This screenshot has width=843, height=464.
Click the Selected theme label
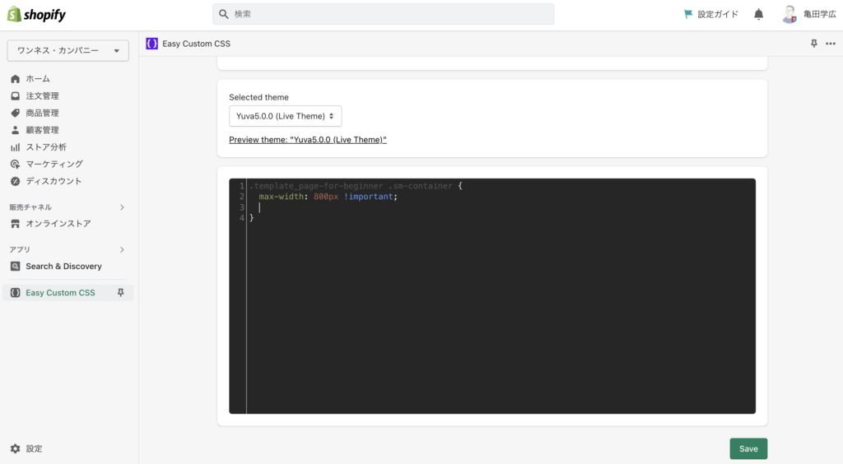click(x=258, y=97)
